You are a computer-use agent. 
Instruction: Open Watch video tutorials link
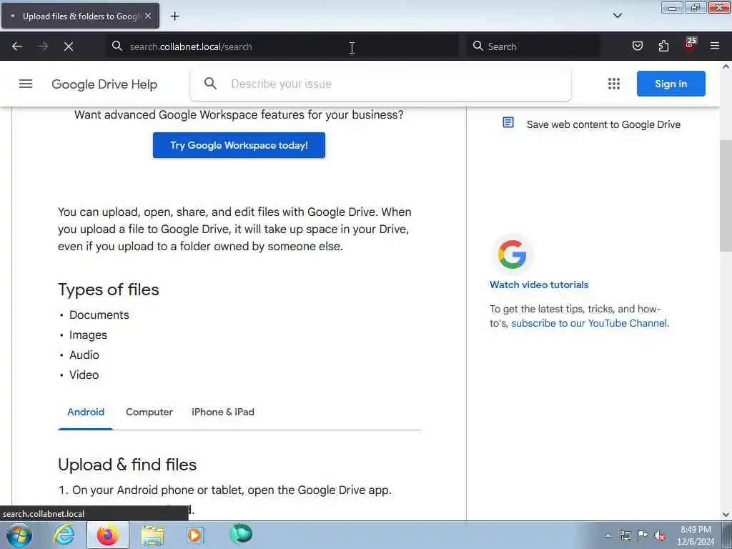pyautogui.click(x=539, y=285)
